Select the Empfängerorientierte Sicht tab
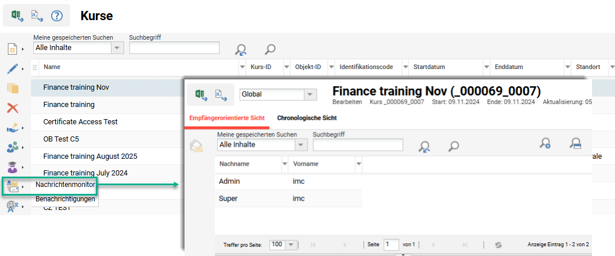 click(x=227, y=118)
